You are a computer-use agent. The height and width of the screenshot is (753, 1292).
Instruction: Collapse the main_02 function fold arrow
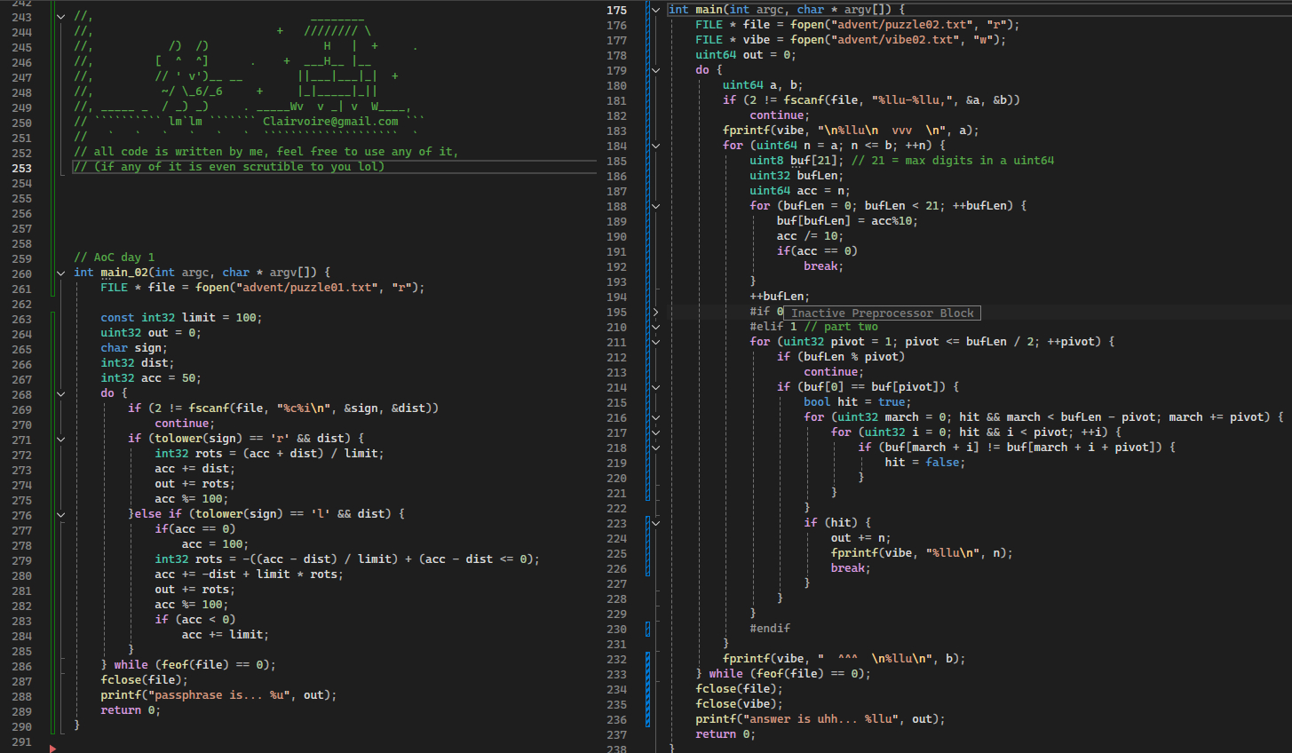[60, 273]
